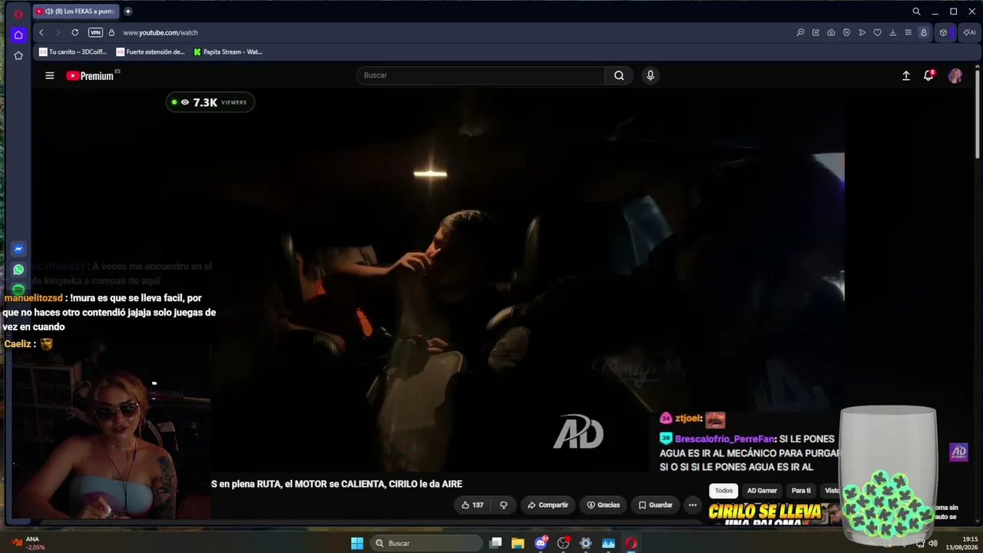983x553 pixels.
Task: Take a snapshot with camera icon
Action: (831, 32)
